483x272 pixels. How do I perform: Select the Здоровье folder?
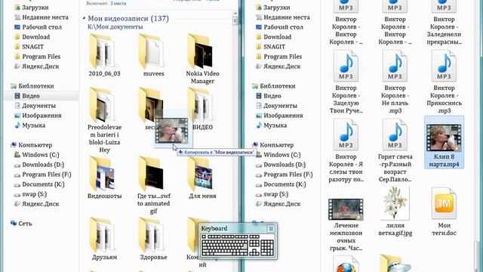click(153, 239)
